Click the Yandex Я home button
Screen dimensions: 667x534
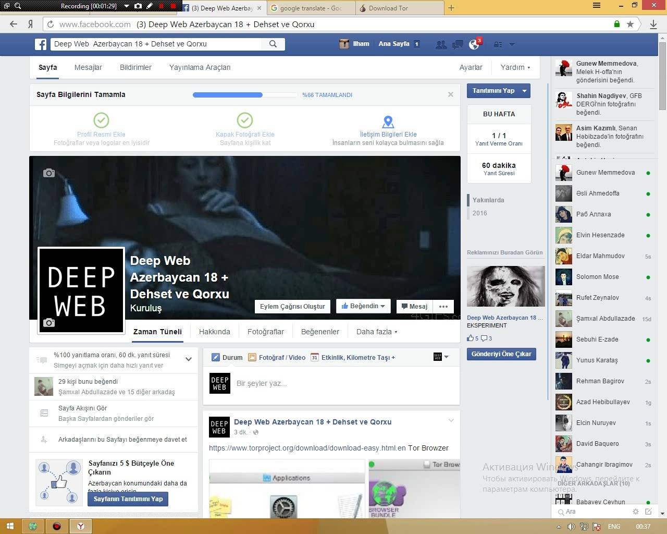(31, 24)
